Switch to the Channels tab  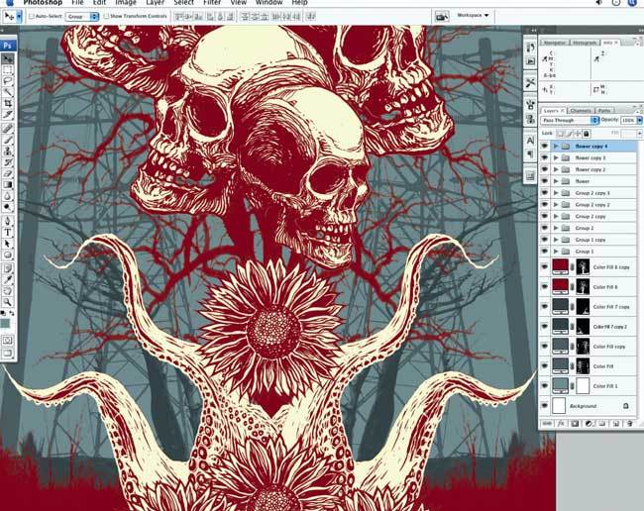pyautogui.click(x=581, y=110)
